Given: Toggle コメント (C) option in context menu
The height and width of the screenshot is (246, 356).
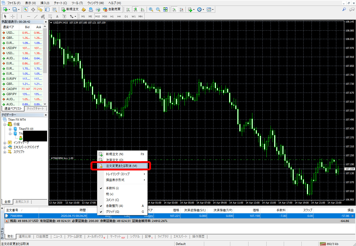Looking at the screenshot, I should tap(122, 200).
